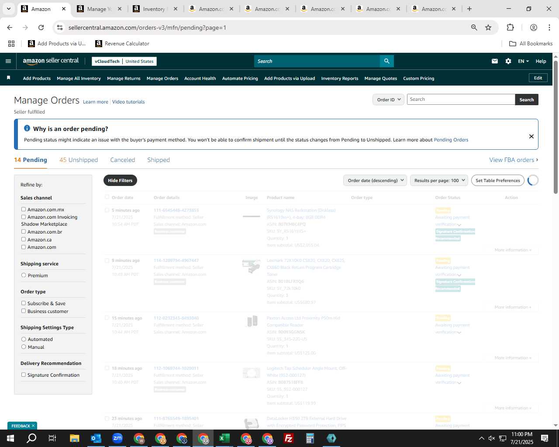The height and width of the screenshot is (447, 559).
Task: Open the EN language dropdown
Action: [x=523, y=61]
